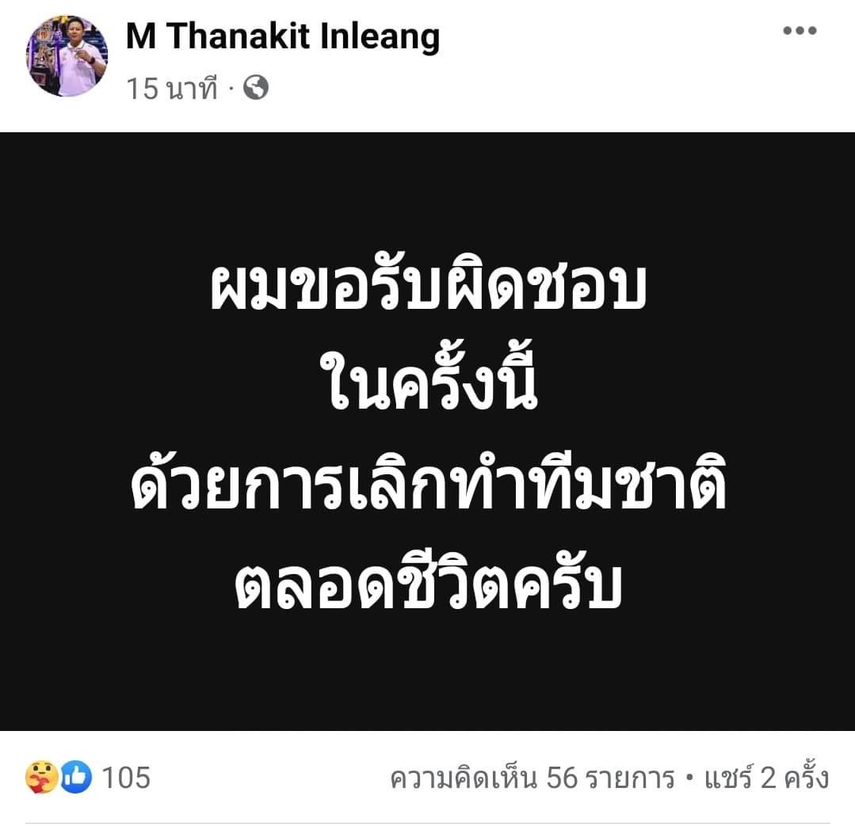Open the three-dot post options menu
The image size is (855, 826).
pos(800,31)
